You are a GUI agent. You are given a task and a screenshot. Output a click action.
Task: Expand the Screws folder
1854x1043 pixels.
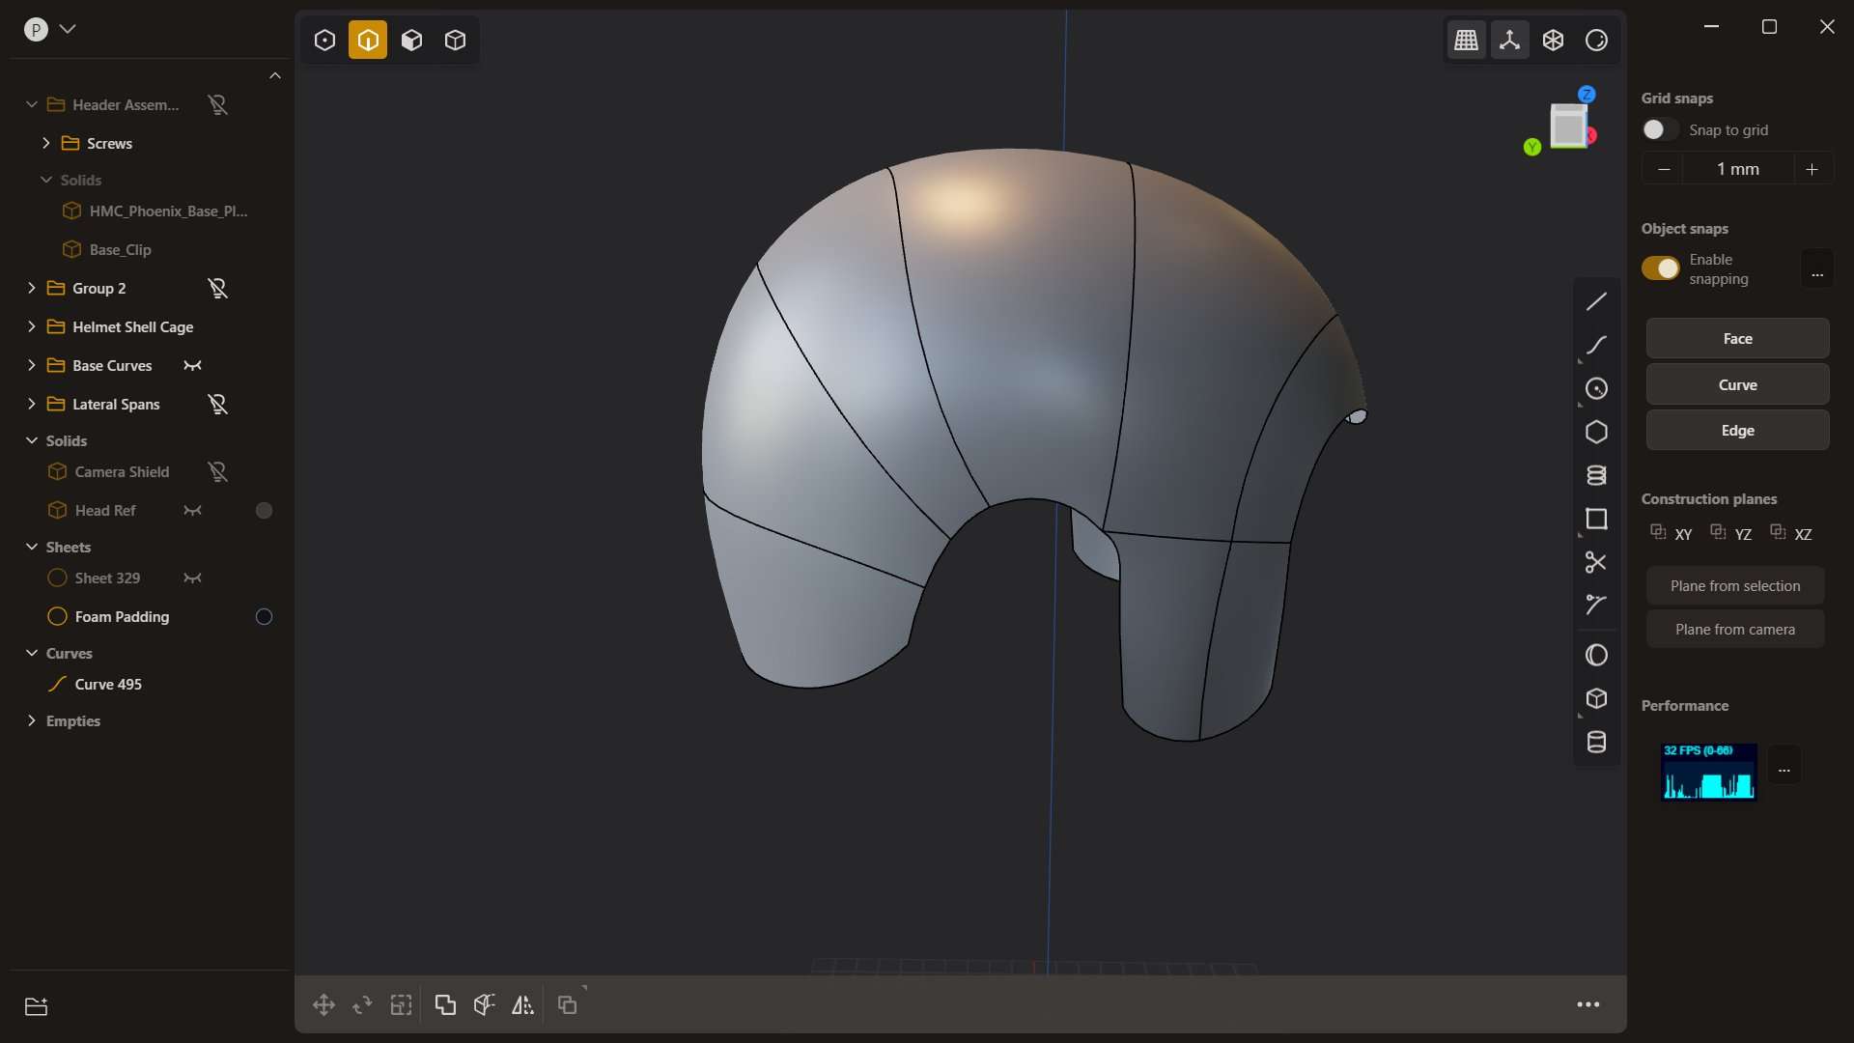pos(45,143)
